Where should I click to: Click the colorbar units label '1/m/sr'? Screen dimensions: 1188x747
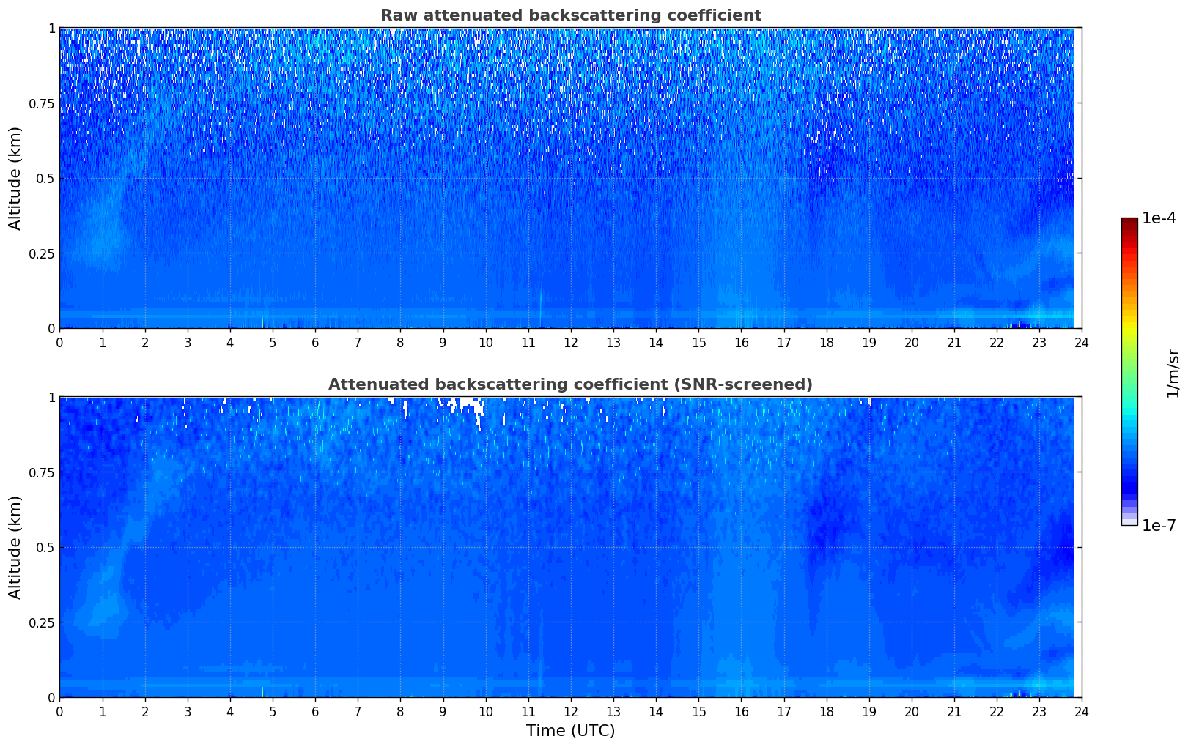pos(1173,373)
